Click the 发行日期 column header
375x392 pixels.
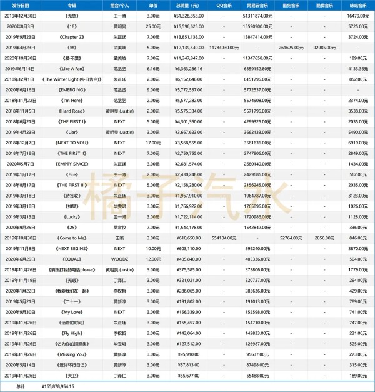(21, 5)
